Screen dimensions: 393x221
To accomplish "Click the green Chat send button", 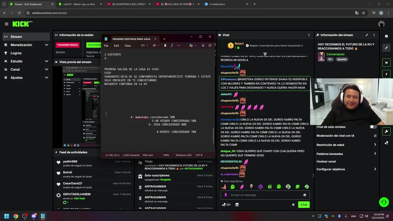I will [x=304, y=205].
